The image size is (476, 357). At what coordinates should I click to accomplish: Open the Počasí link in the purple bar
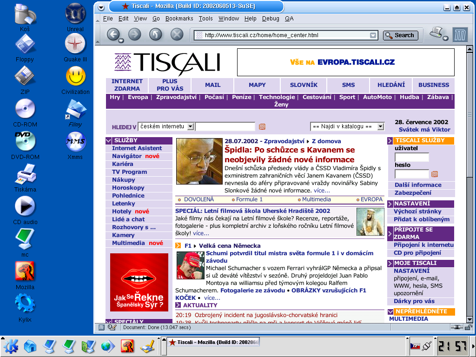coord(214,97)
